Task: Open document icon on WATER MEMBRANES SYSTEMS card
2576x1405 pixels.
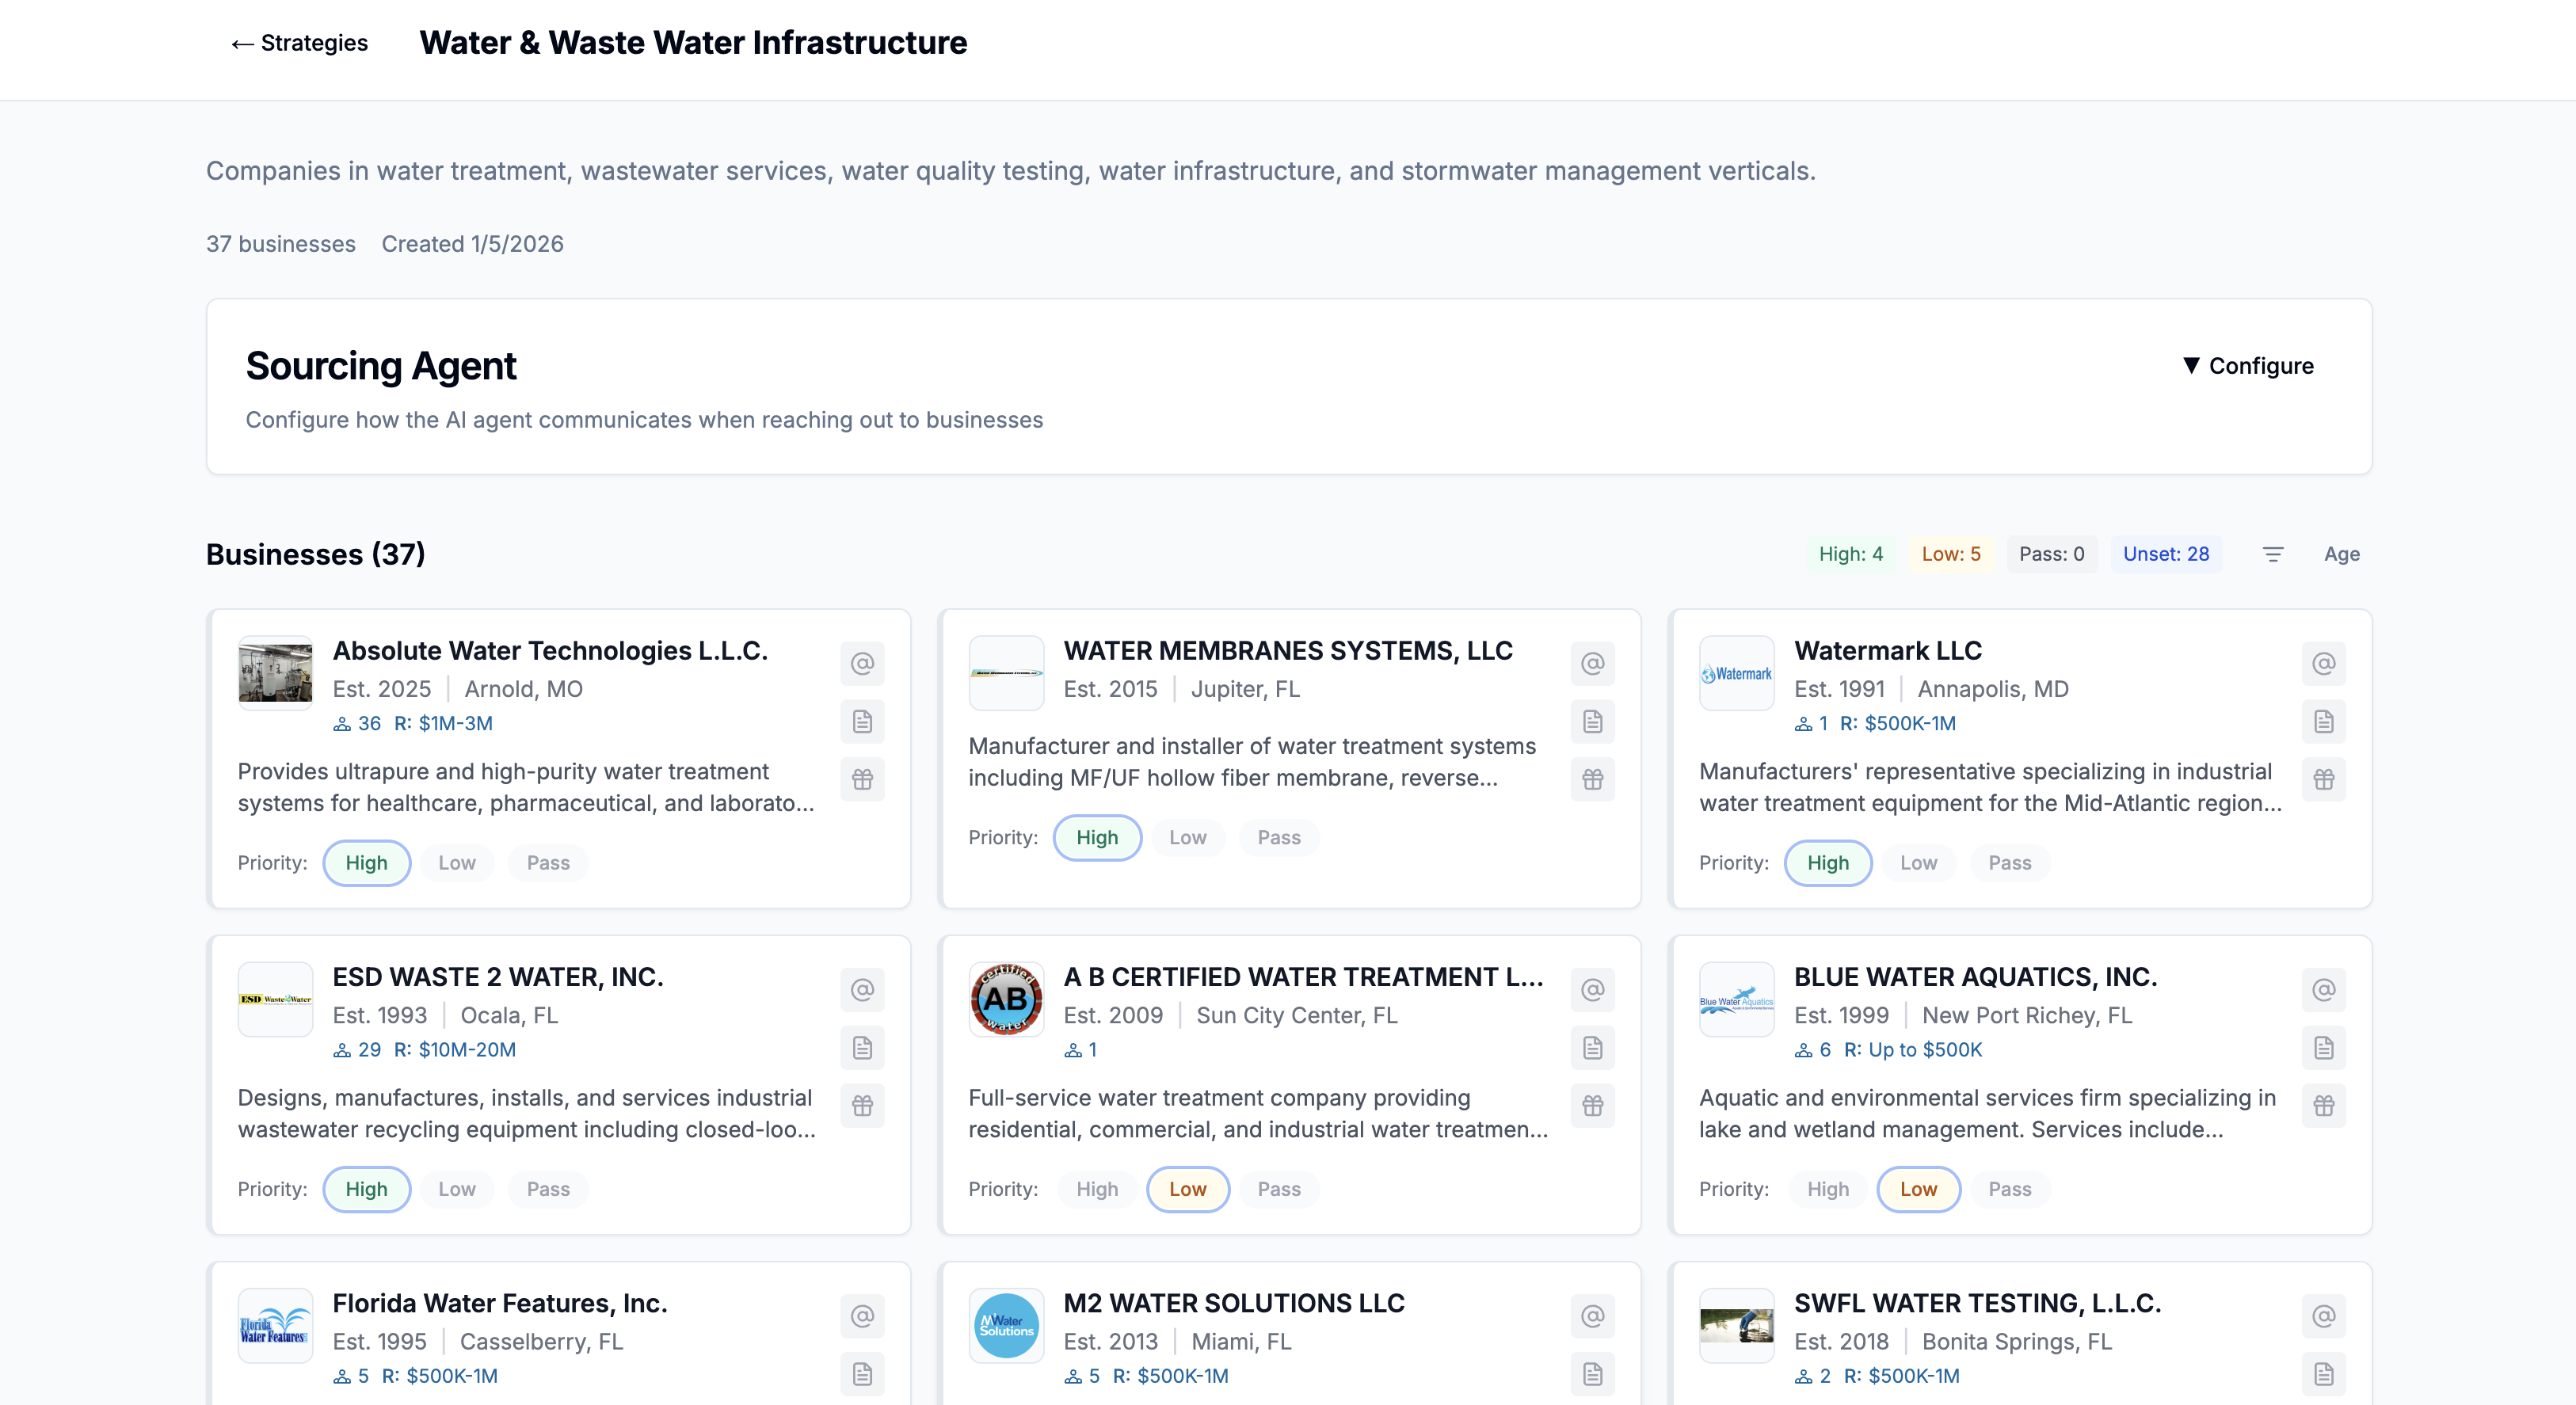Action: click(1592, 722)
